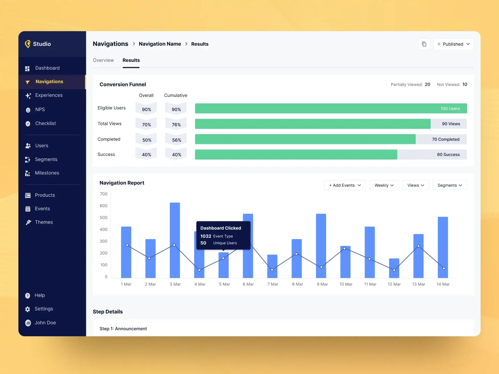499x374 pixels.
Task: Click the Milestones icon in sidebar
Action: 28,173
